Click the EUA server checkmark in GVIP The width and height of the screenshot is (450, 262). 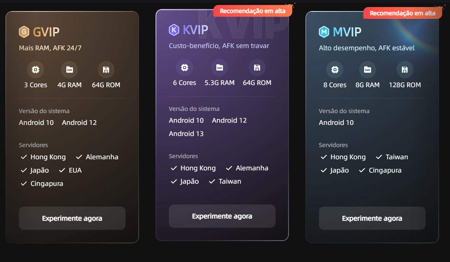coord(62,170)
